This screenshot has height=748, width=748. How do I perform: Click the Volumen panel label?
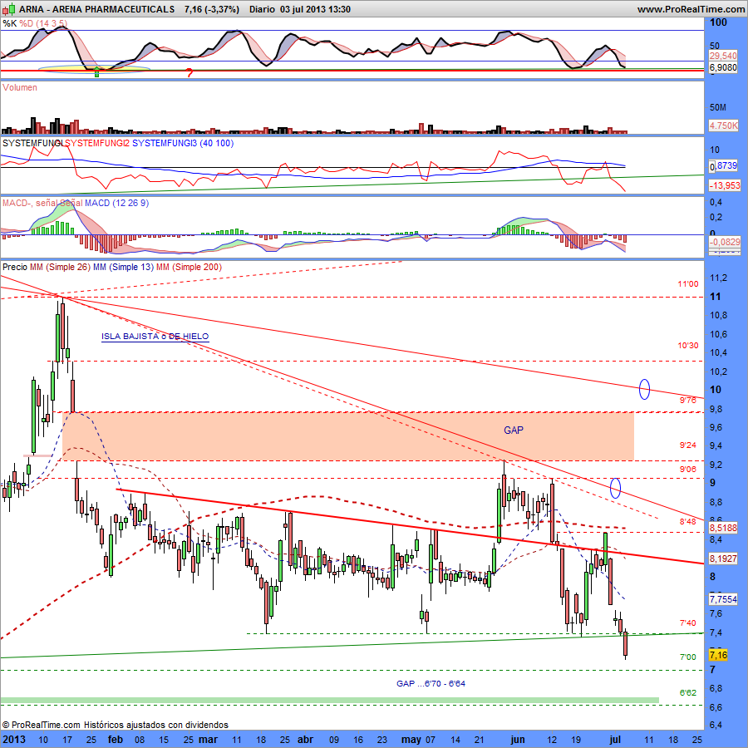tap(20, 87)
